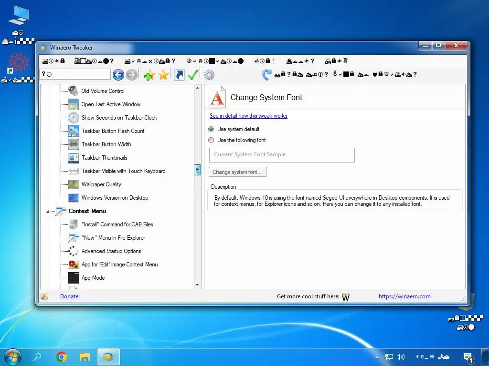
Task: Select the Use system default radio button
Action: pyautogui.click(x=211, y=129)
